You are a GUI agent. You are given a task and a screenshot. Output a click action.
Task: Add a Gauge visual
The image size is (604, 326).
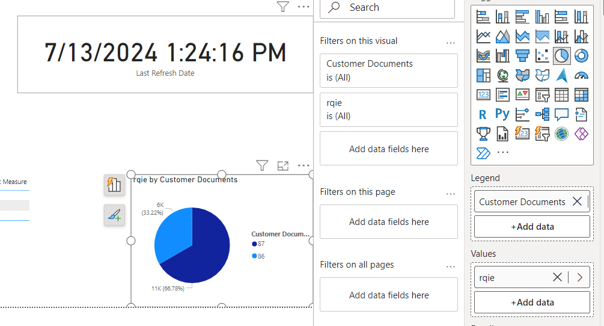tap(581, 76)
